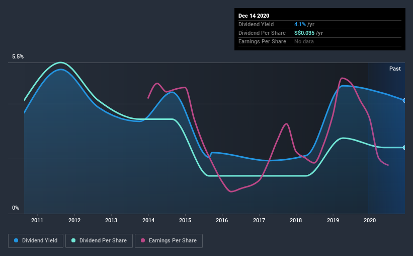Viewport: 413px width, 256px height.
Task: Click the 2014 x-axis label
Action: (148, 220)
